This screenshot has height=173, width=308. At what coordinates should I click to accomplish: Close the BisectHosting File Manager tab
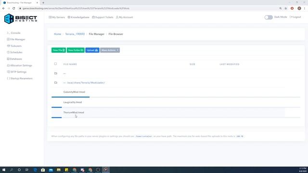point(37,3)
